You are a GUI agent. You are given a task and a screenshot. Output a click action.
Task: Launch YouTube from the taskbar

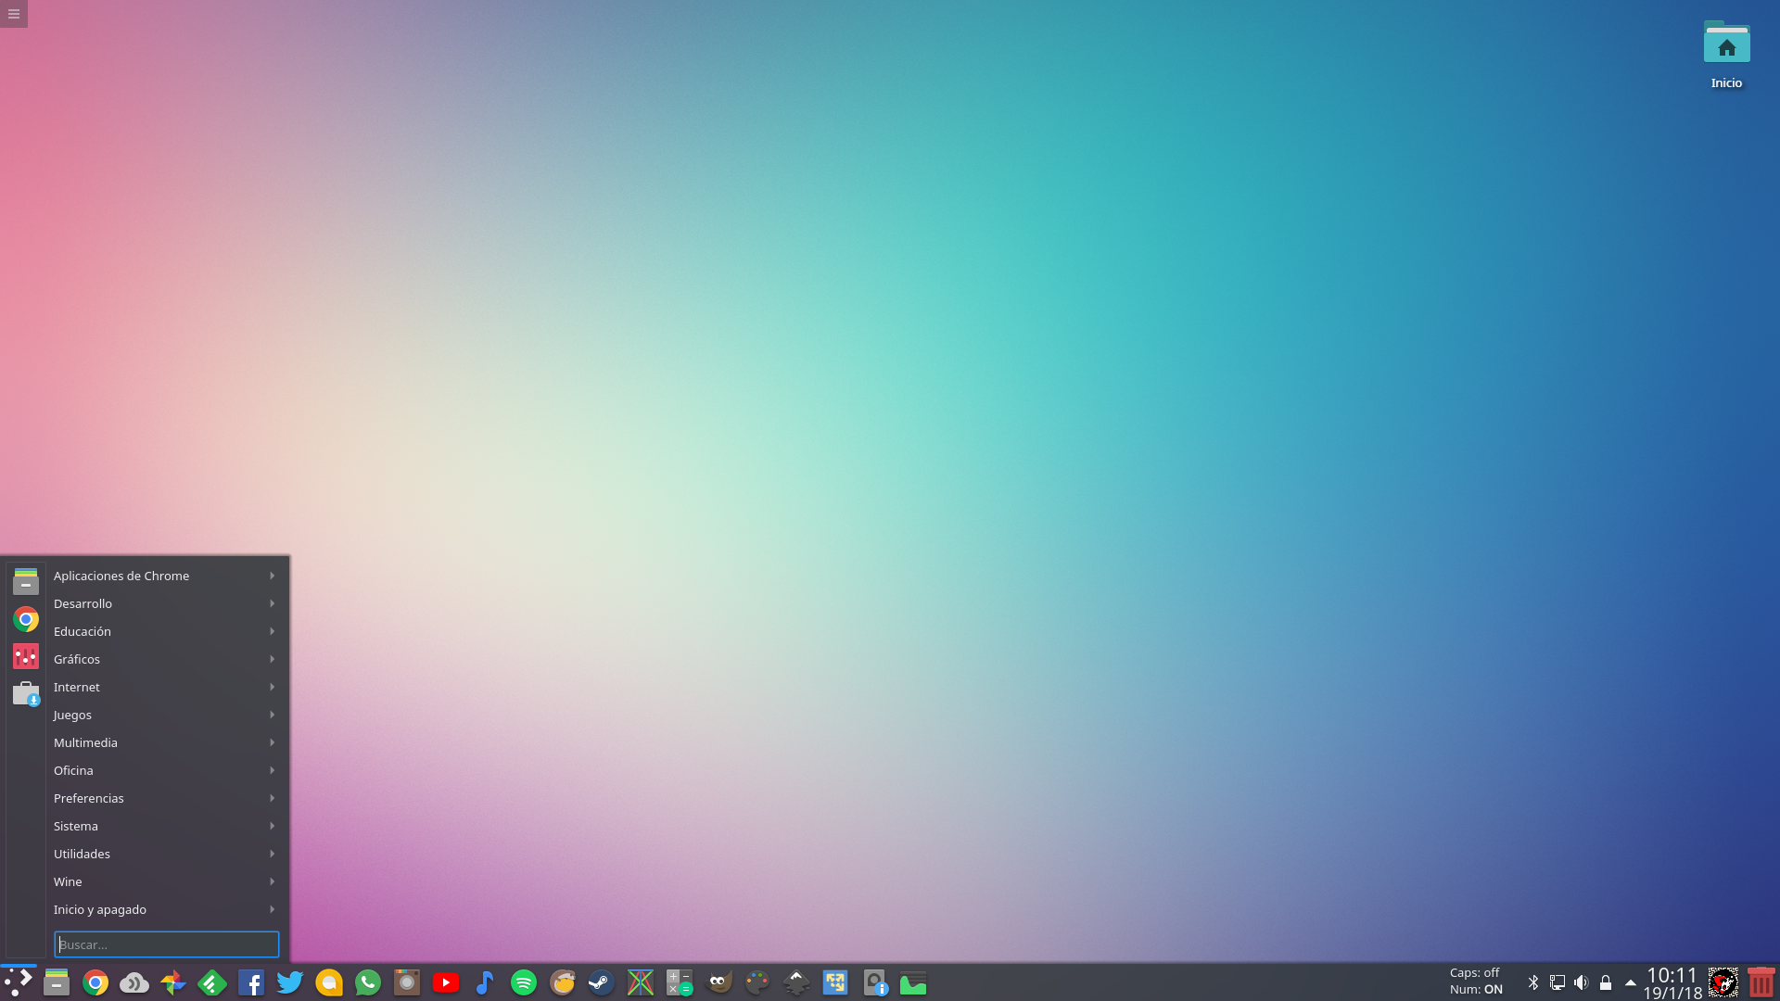[x=446, y=982]
